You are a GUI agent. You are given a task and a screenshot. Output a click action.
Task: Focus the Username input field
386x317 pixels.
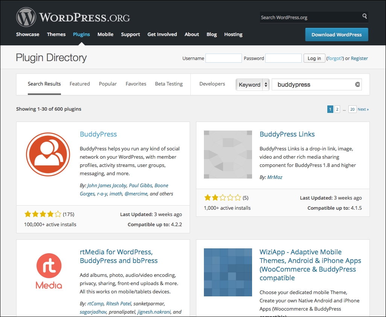click(x=223, y=58)
